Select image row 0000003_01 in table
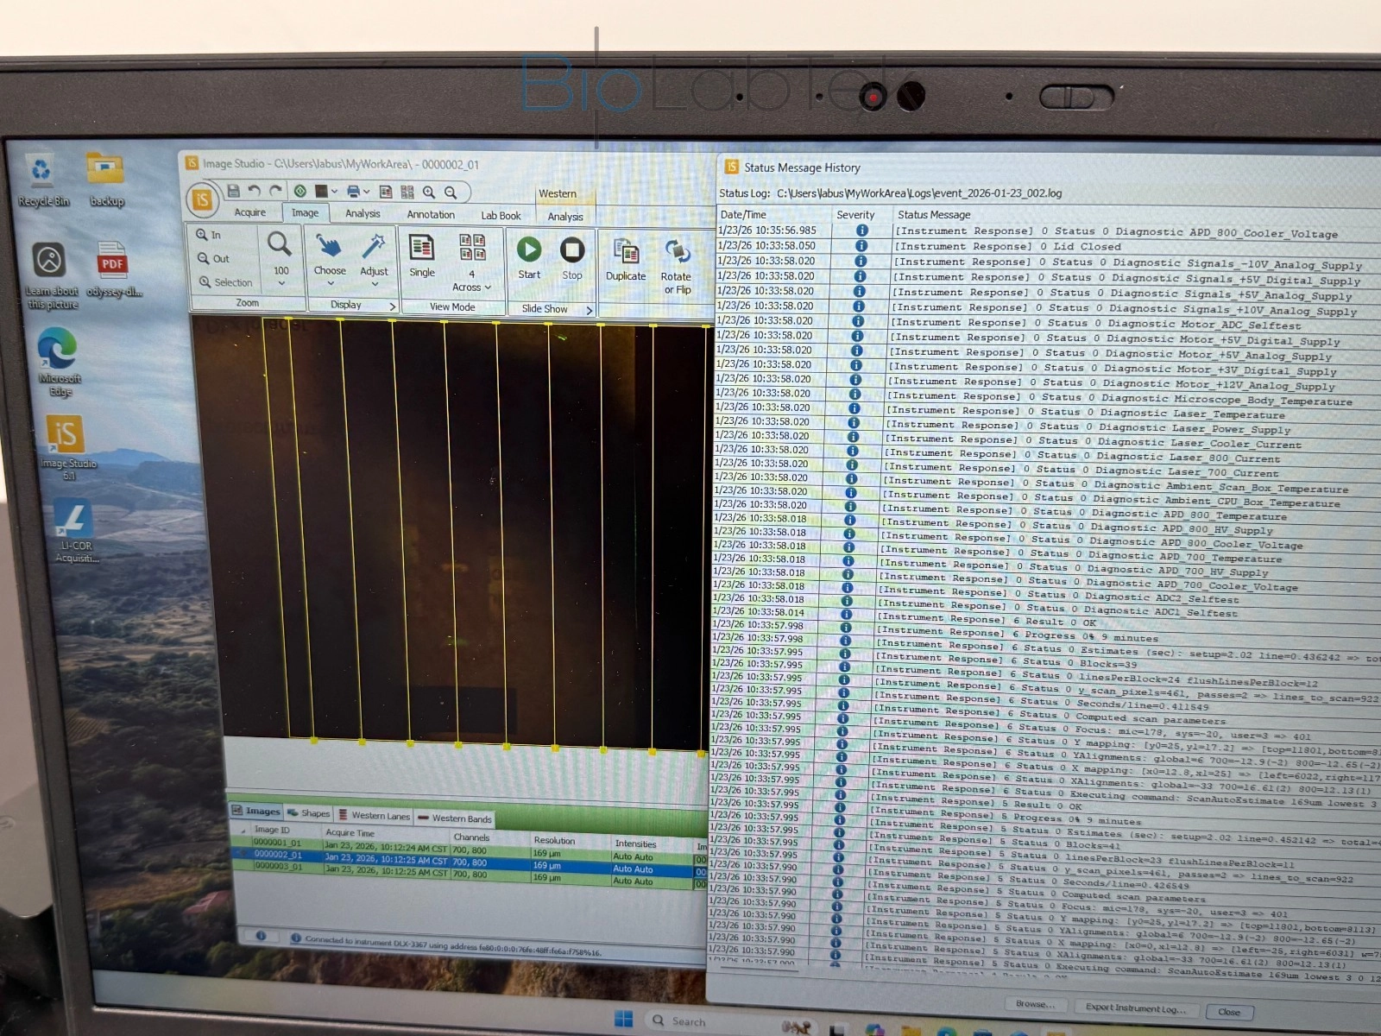This screenshot has height=1036, width=1381. click(x=279, y=867)
